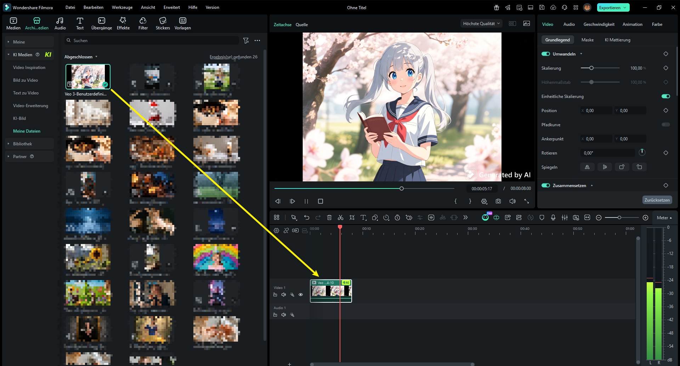Select the Text tool in timeline toolbar
This screenshot has width=680, height=366.
tap(363, 217)
